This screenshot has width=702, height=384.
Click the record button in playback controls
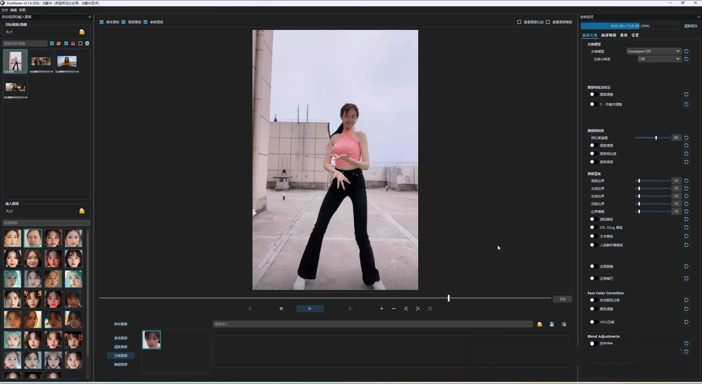[281, 309]
